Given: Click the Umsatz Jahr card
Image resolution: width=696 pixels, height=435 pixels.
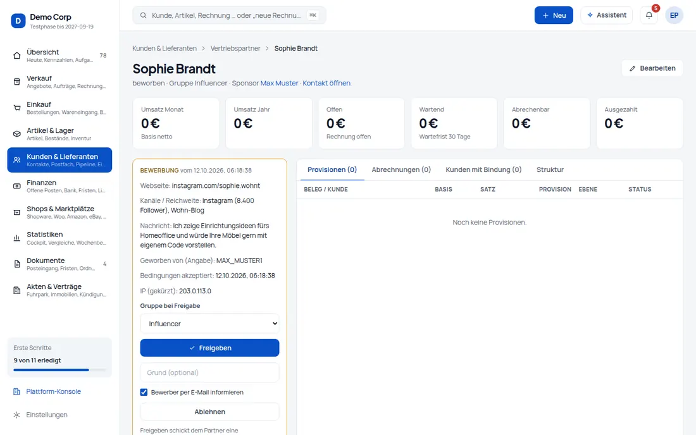Looking at the screenshot, I should pos(269,123).
